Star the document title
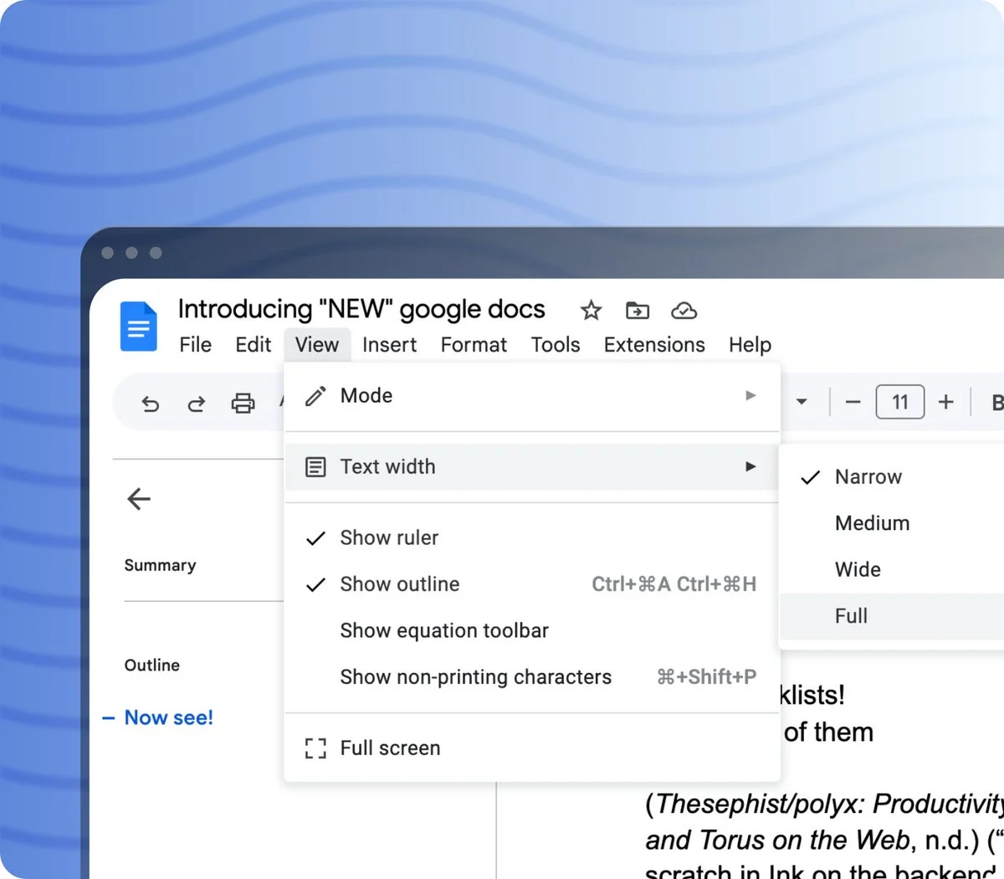 click(x=591, y=311)
